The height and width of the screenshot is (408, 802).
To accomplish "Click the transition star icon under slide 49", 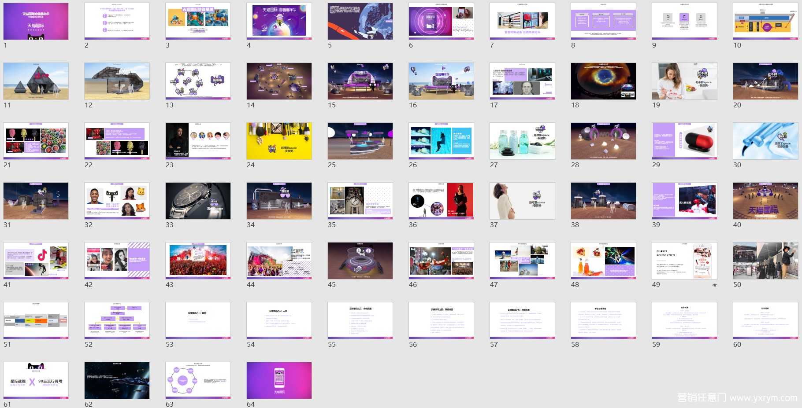I will click(x=714, y=285).
